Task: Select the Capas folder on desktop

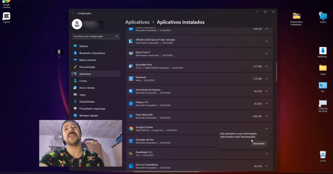Action: coord(323,70)
